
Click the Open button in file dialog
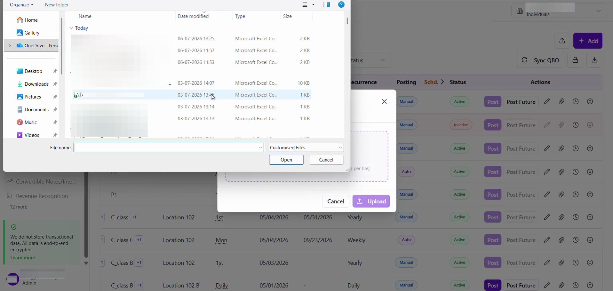click(x=286, y=160)
